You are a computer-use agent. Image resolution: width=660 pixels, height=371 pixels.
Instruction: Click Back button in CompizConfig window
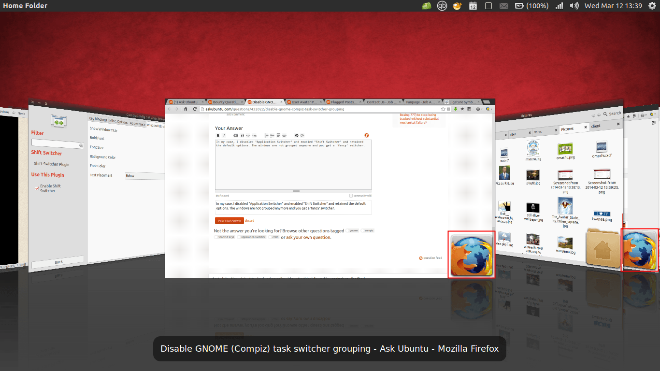pyautogui.click(x=58, y=262)
